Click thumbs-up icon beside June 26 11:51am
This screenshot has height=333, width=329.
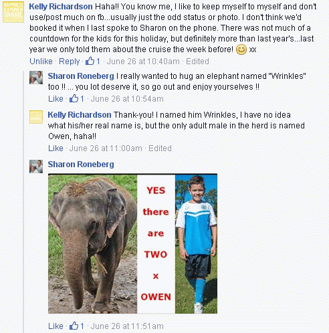coord(74,326)
